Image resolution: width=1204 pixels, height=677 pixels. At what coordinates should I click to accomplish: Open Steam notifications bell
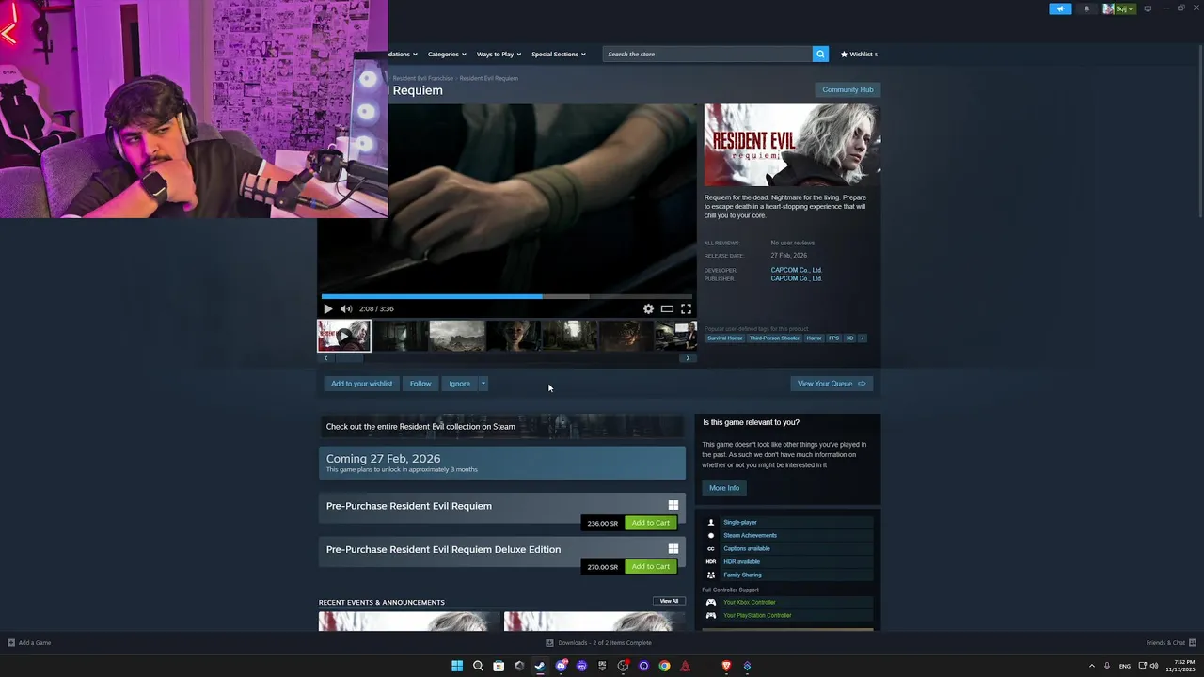click(x=1087, y=8)
